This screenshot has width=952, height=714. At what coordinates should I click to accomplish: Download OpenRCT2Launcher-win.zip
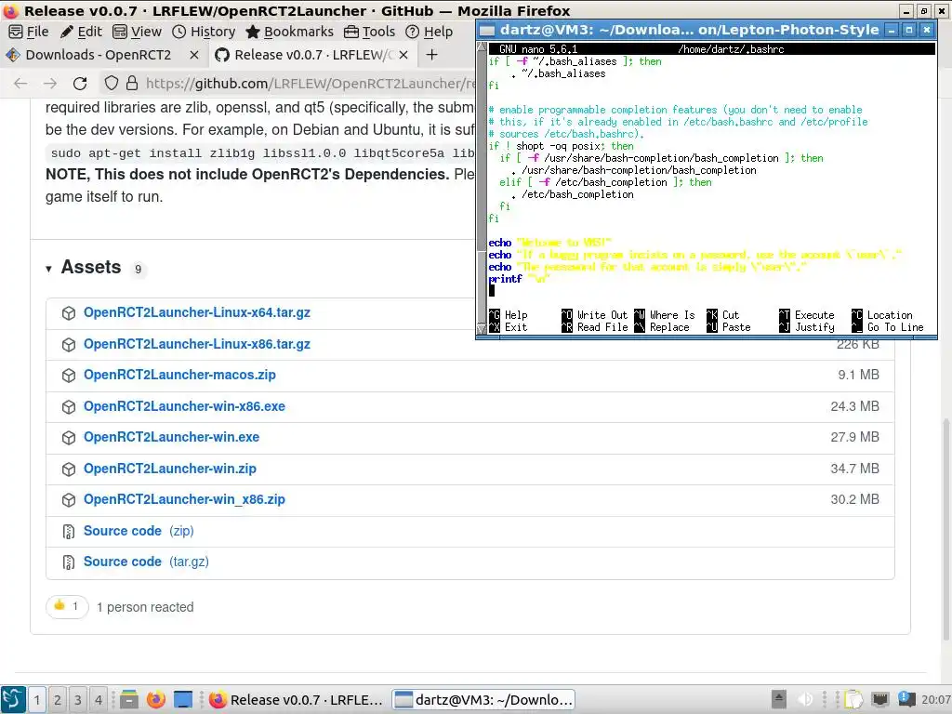pos(170,469)
